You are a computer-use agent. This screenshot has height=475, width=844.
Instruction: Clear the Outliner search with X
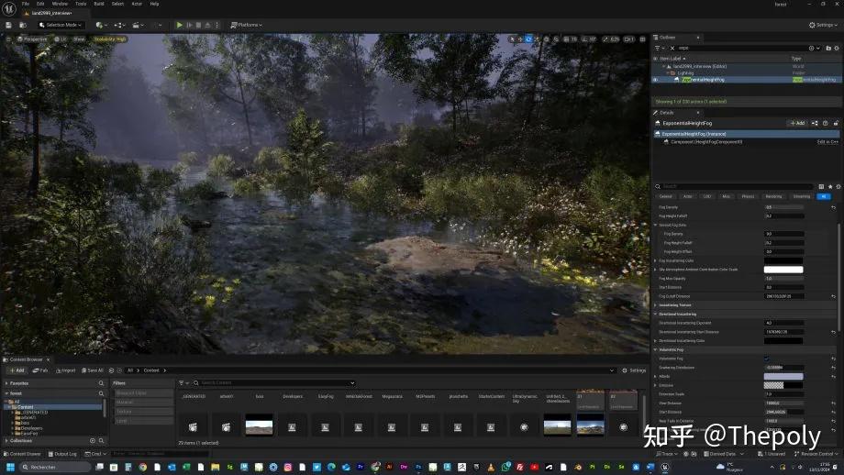[672, 48]
